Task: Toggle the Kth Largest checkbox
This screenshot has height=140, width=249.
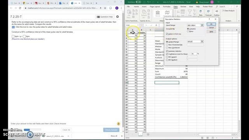Action: point(167,57)
